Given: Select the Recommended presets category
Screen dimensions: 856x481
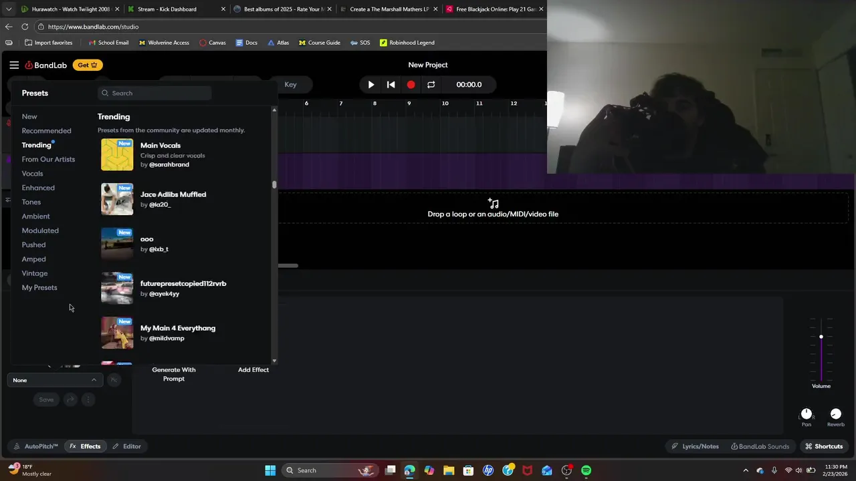Looking at the screenshot, I should [x=46, y=131].
